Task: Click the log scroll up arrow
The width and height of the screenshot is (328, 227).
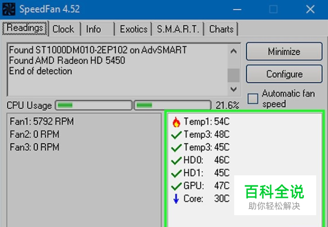Action: tap(234, 51)
